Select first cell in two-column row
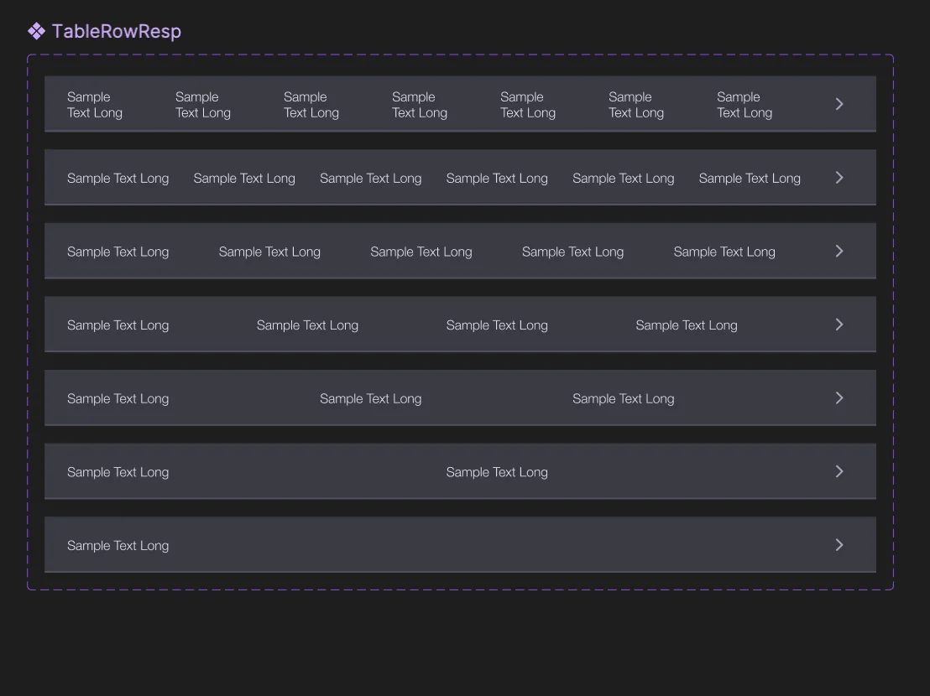Viewport: 930px width, 696px height. tap(118, 472)
